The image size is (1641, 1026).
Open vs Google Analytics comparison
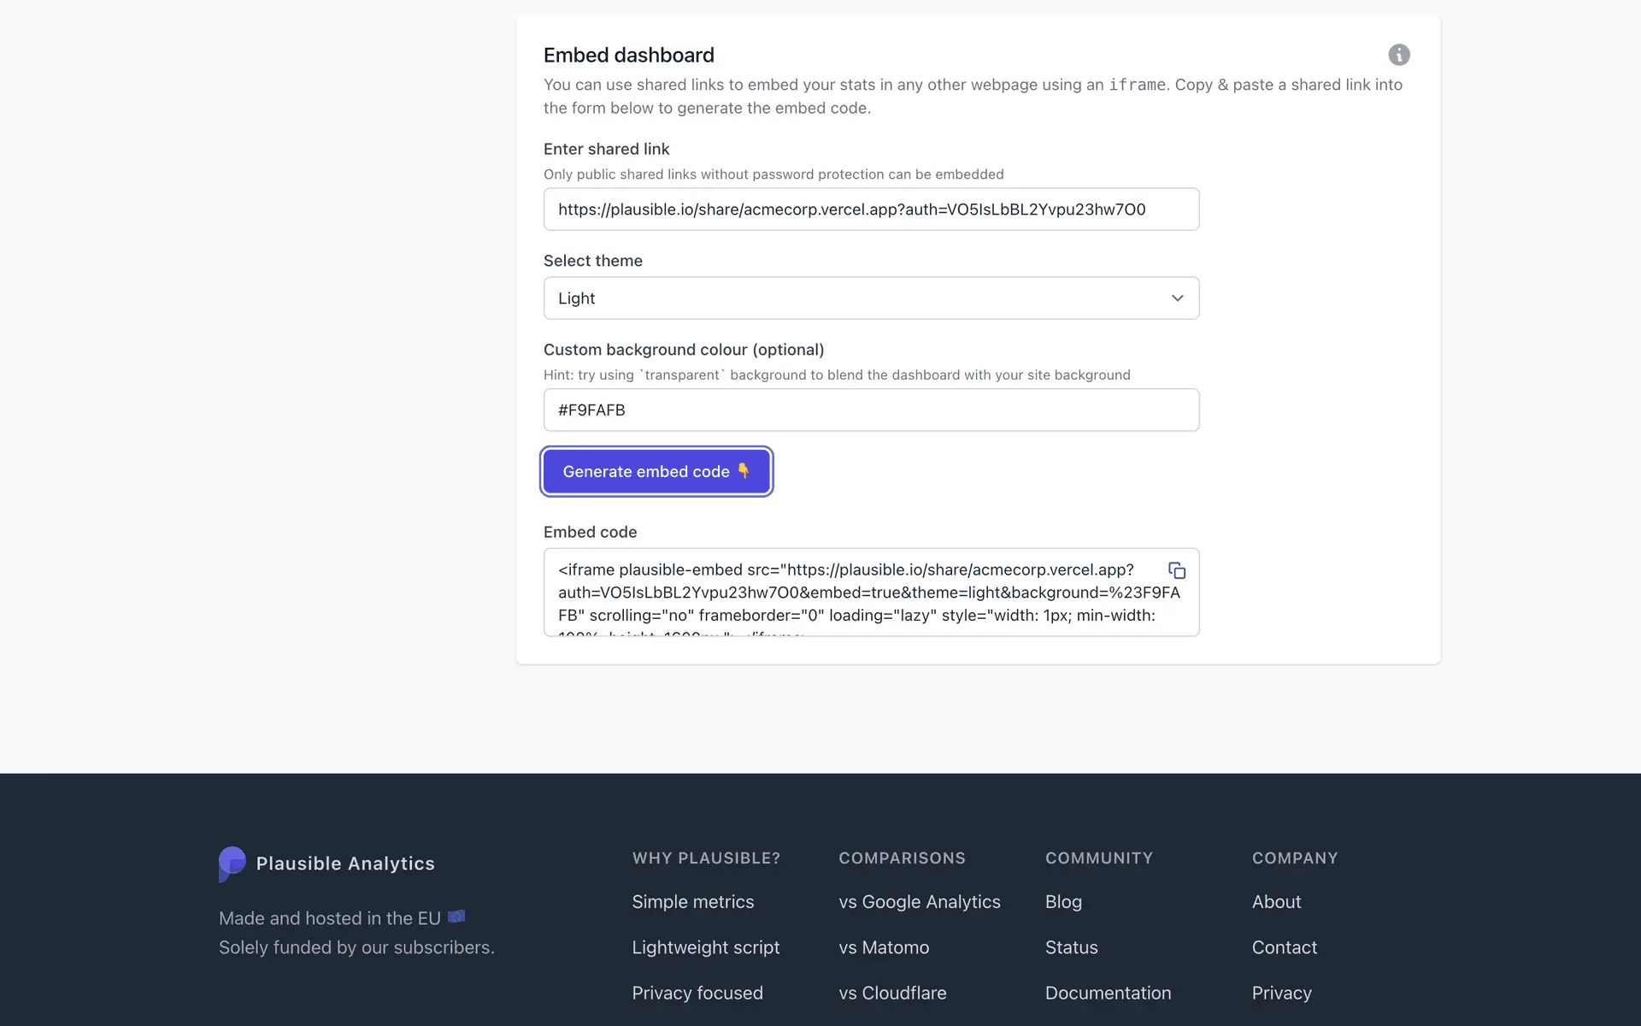point(919,902)
